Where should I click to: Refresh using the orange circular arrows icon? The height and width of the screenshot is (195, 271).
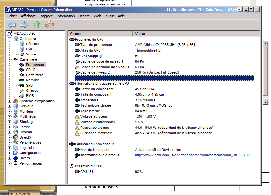[x=49, y=25]
